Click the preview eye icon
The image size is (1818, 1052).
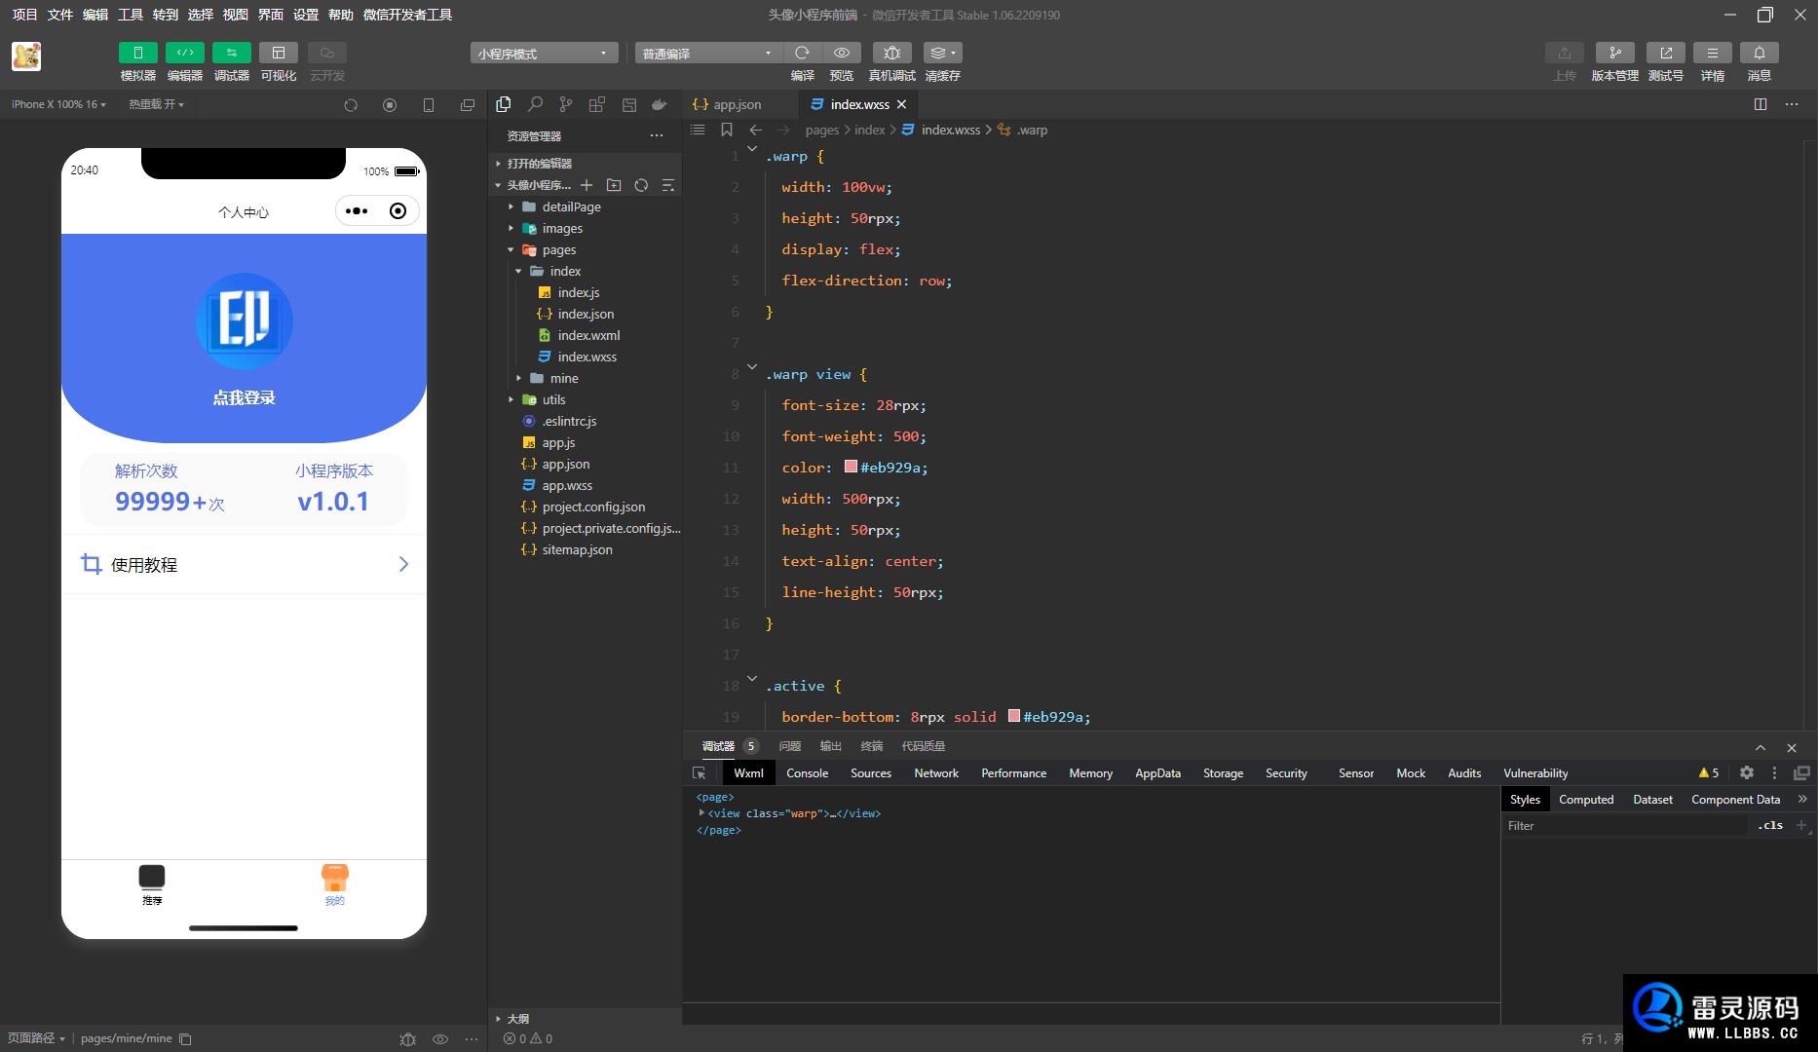tap(842, 53)
